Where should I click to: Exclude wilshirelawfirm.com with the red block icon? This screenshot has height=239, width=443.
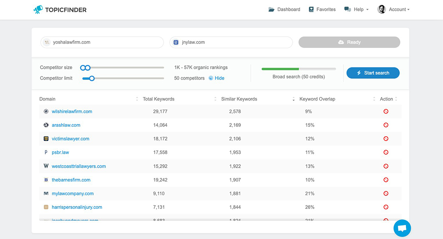click(386, 111)
